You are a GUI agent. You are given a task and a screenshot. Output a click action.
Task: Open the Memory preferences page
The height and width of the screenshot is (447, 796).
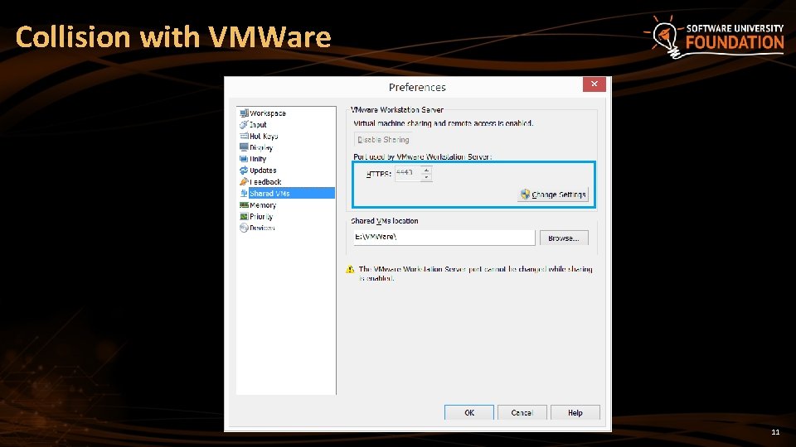pyautogui.click(x=263, y=204)
